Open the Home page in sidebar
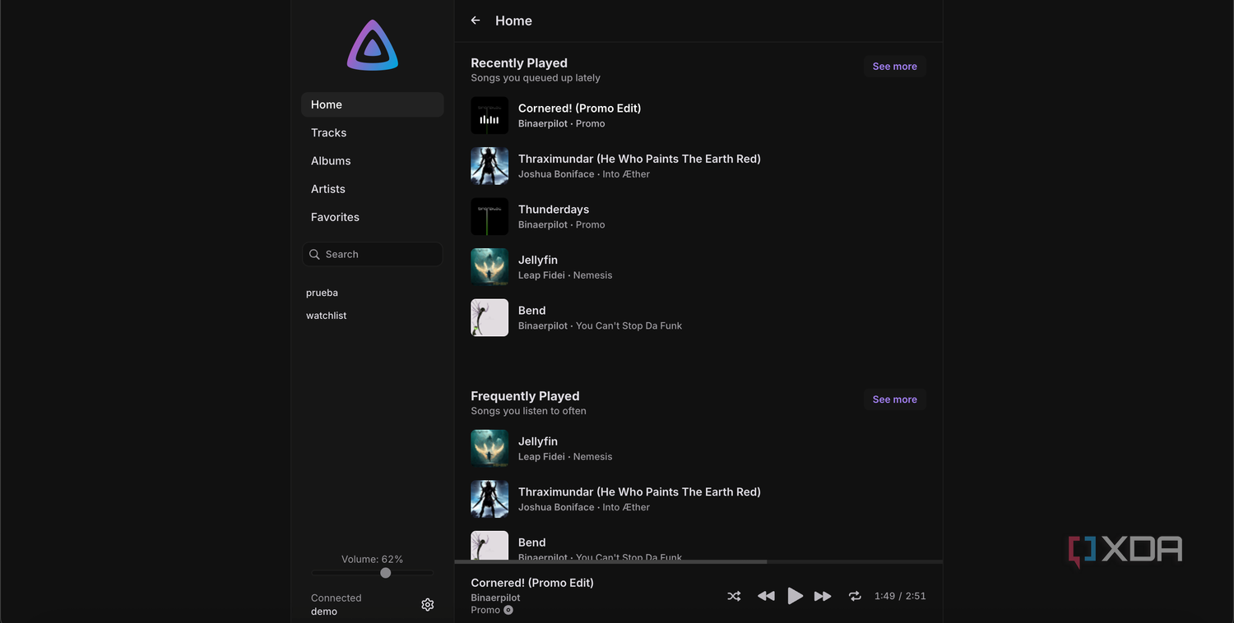Screen dimensions: 1234x623 click(373, 104)
